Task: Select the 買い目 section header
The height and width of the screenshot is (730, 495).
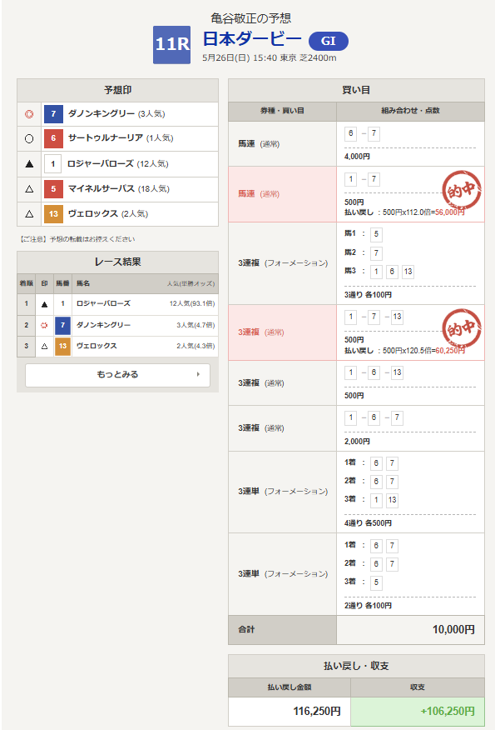Action: pos(356,90)
